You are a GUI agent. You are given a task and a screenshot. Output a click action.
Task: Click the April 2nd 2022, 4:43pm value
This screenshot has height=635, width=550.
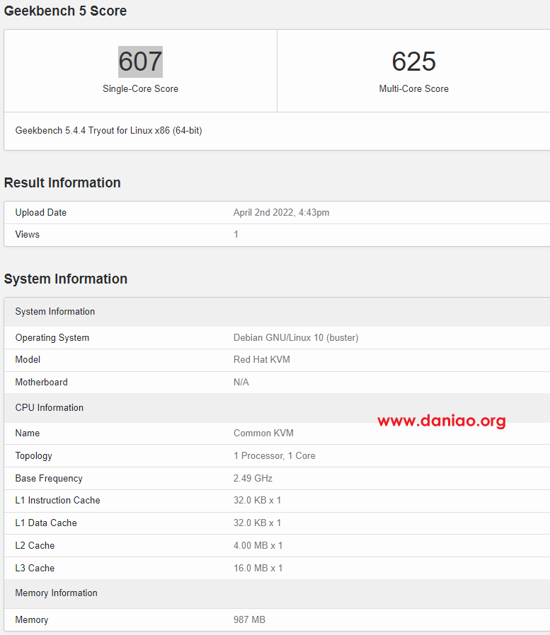tap(281, 213)
